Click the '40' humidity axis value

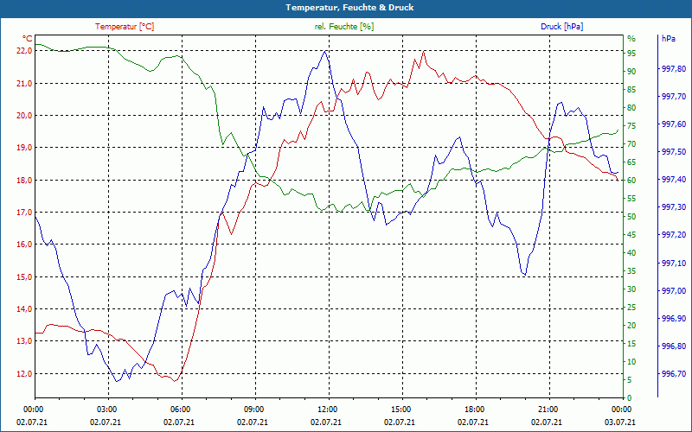pyautogui.click(x=631, y=253)
